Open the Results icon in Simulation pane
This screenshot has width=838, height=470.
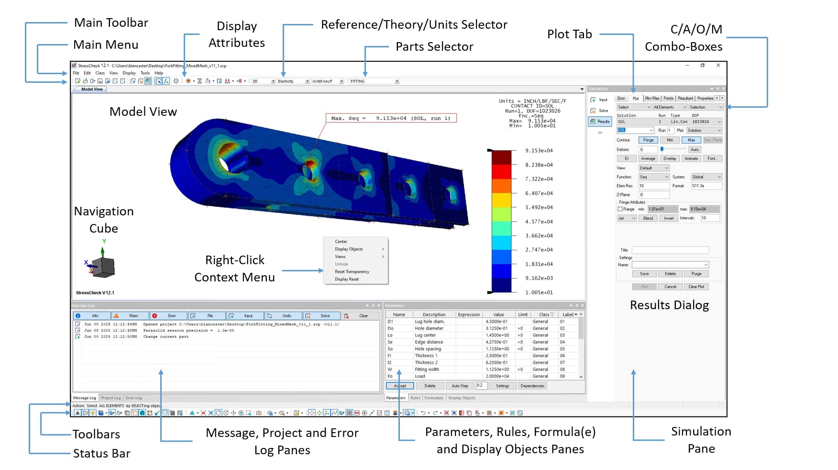click(x=600, y=122)
